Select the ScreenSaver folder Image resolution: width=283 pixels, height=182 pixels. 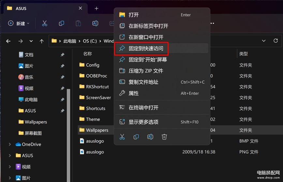95,97
